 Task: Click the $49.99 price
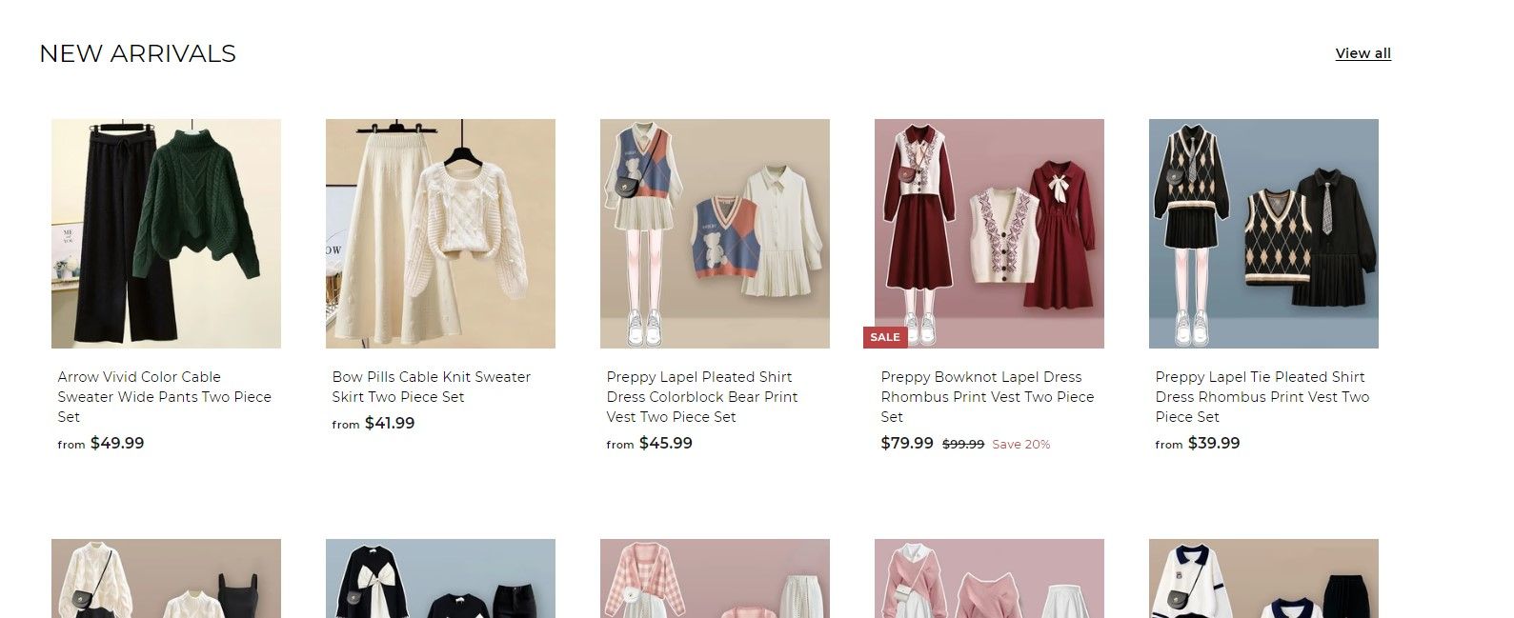pos(117,443)
